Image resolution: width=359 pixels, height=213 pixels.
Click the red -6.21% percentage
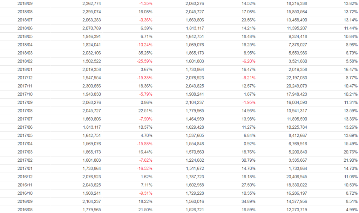pyautogui.click(x=248, y=78)
